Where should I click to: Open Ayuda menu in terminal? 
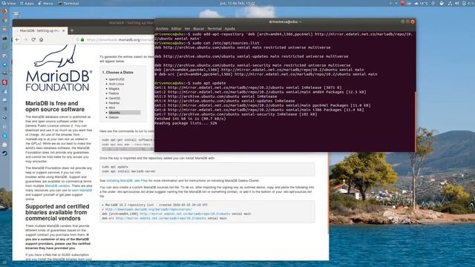[229, 28]
